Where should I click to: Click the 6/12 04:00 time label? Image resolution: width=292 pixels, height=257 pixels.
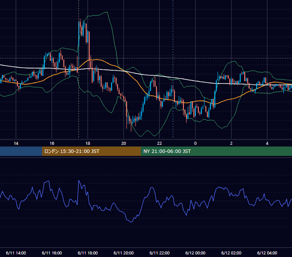click(267, 253)
